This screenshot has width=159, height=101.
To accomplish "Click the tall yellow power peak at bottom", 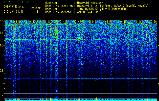I will tap(96, 98).
